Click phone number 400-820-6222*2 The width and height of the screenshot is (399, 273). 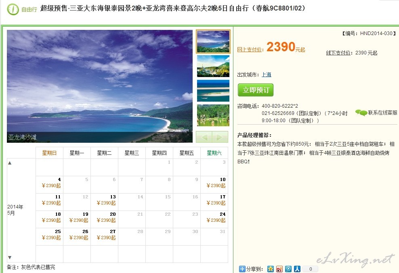[279, 106]
